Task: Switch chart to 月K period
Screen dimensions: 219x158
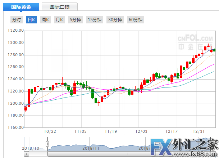Action: coord(59,20)
